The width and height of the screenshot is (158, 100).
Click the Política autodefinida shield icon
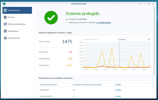[x=5, y=24]
